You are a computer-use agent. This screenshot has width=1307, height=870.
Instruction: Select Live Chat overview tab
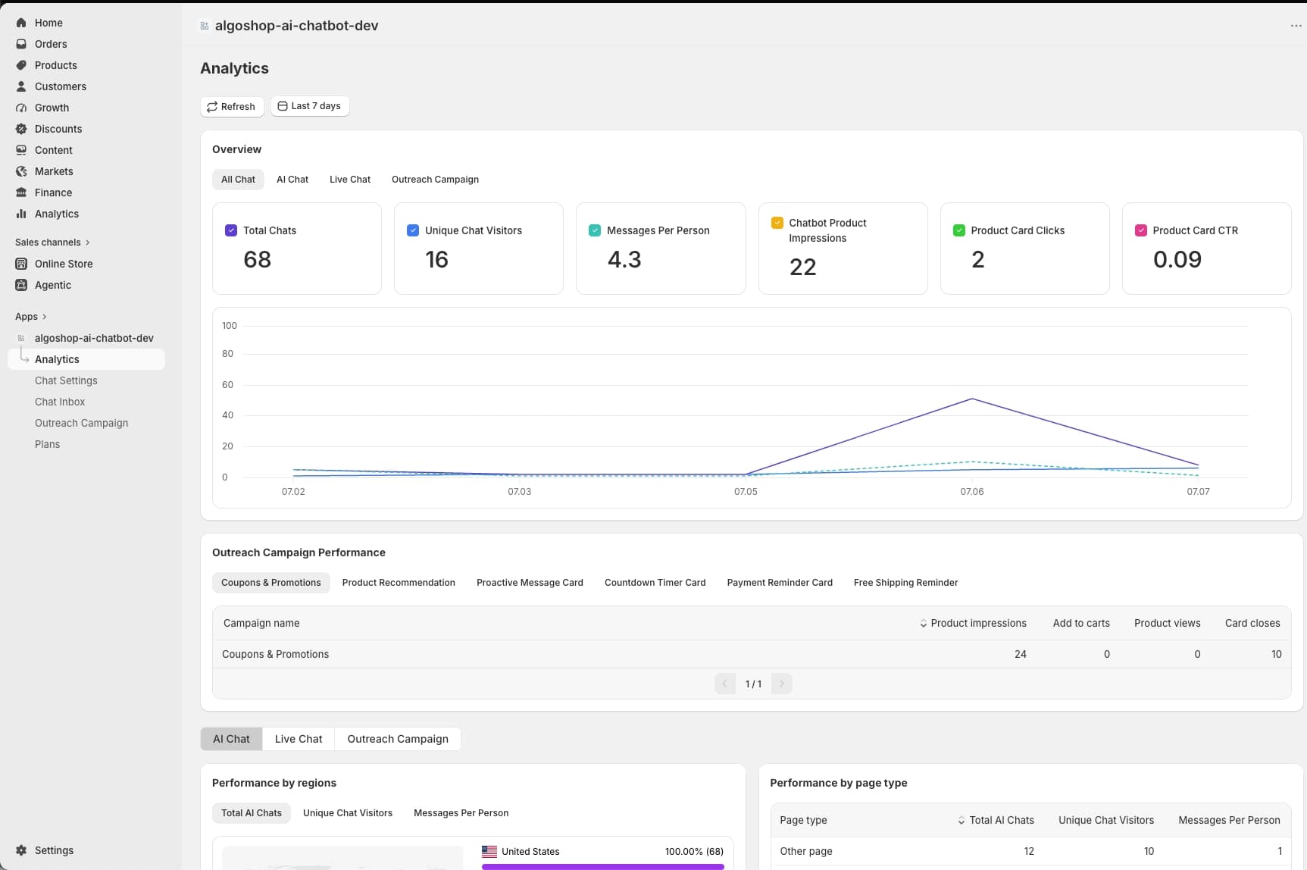click(350, 180)
